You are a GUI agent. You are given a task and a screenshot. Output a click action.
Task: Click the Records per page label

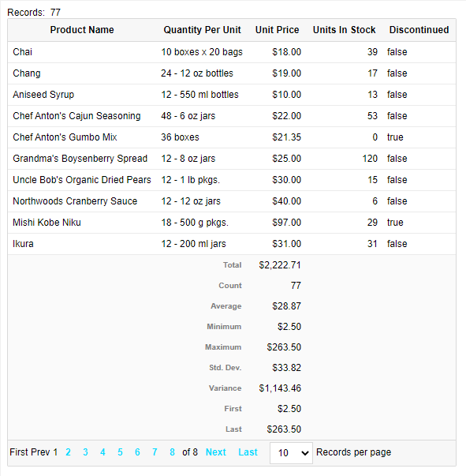coord(353,452)
